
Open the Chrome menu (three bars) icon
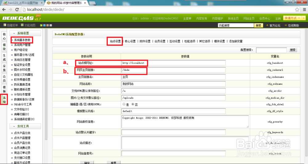[x=304, y=10]
